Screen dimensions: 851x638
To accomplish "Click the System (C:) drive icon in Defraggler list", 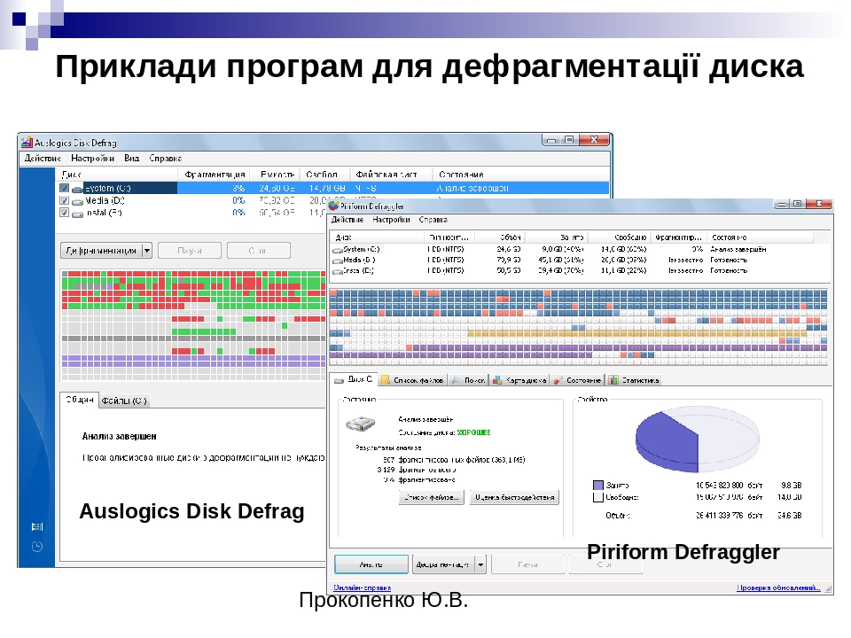I will click(338, 250).
